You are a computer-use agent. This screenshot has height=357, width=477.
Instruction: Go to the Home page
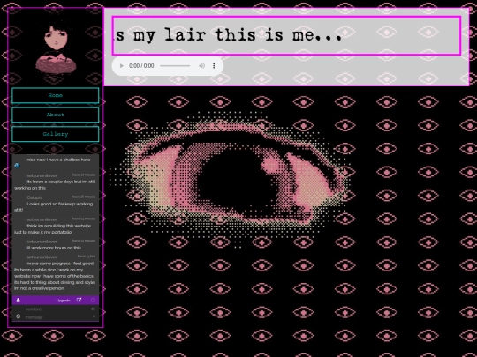click(56, 95)
